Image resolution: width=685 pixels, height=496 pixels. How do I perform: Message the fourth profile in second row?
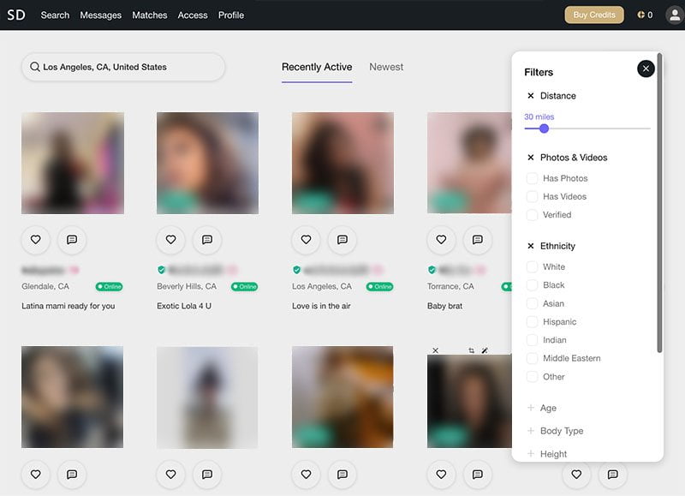[478, 474]
